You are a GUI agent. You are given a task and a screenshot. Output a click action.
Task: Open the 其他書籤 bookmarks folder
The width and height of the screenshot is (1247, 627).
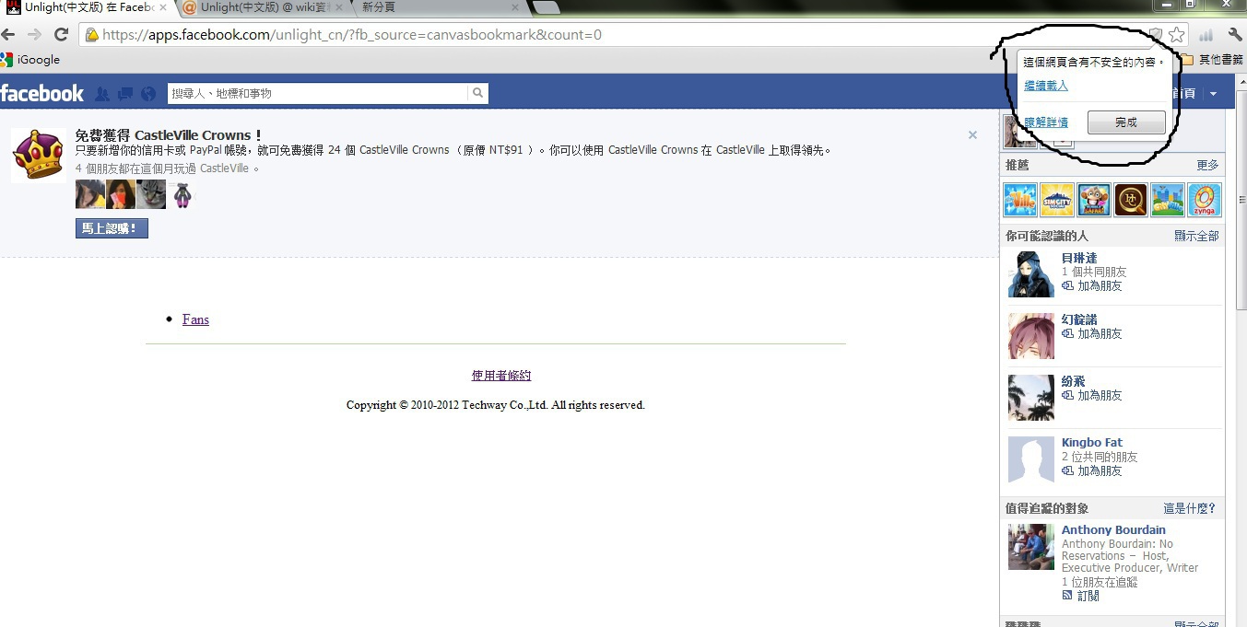pyautogui.click(x=1212, y=60)
